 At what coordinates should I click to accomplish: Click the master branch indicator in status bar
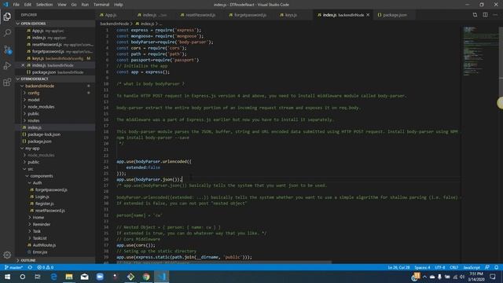click(x=13, y=267)
